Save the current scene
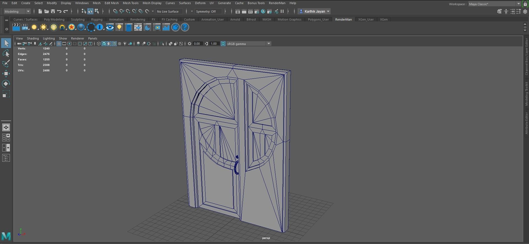The height and width of the screenshot is (244, 529). click(x=53, y=11)
